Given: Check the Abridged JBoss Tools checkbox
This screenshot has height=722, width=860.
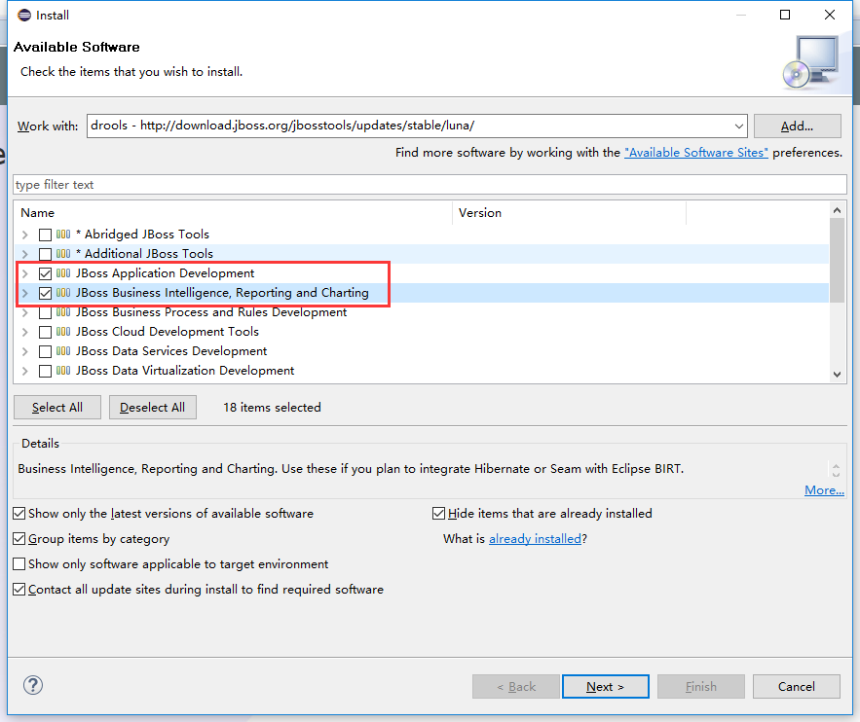Looking at the screenshot, I should tap(46, 235).
